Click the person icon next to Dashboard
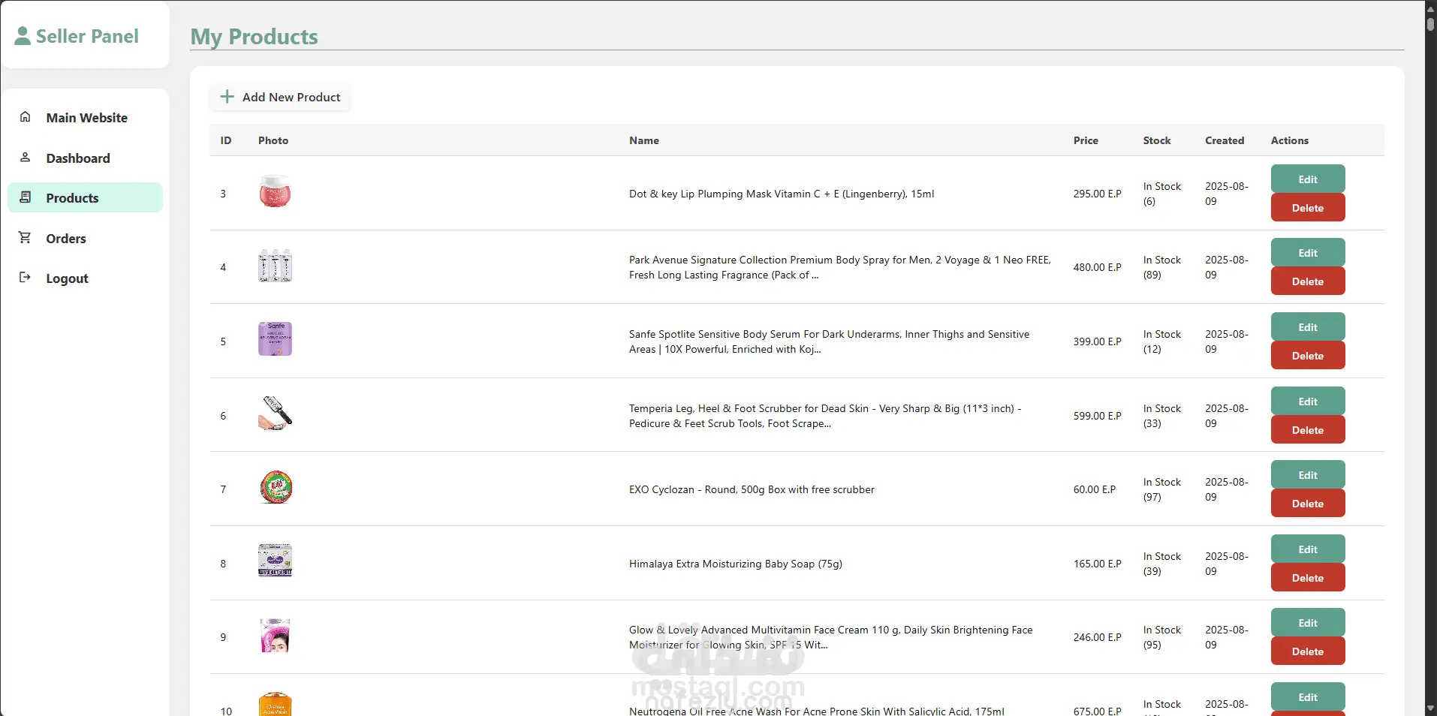Image resolution: width=1437 pixels, height=716 pixels. (26, 158)
